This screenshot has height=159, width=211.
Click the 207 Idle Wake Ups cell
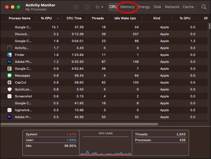coord(135,34)
